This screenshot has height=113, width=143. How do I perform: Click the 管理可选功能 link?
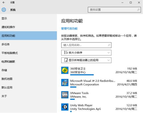point(69,28)
